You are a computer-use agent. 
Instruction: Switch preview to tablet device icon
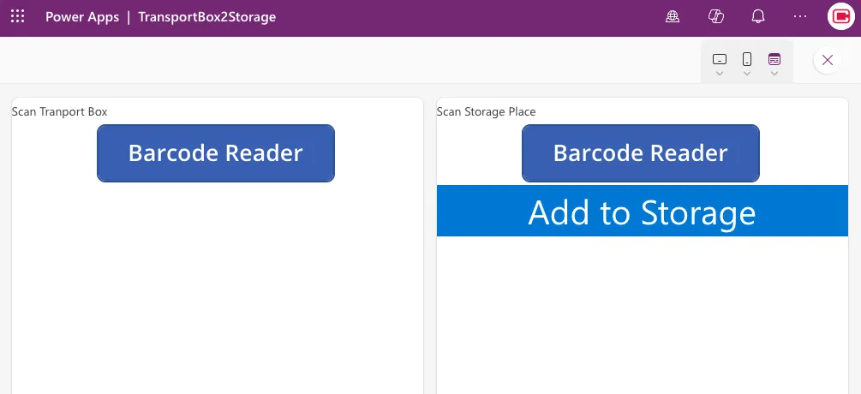[720, 59]
